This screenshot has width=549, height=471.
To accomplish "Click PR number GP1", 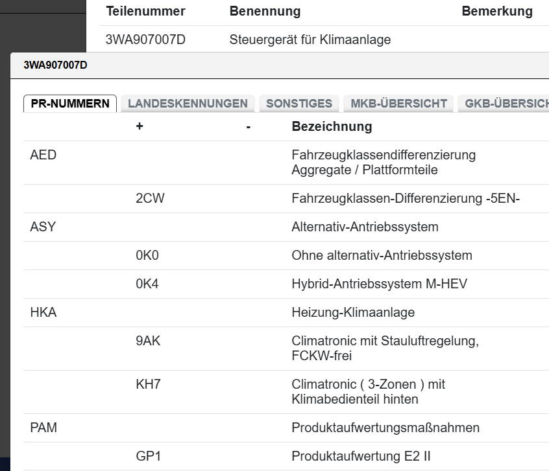I will [x=148, y=457].
